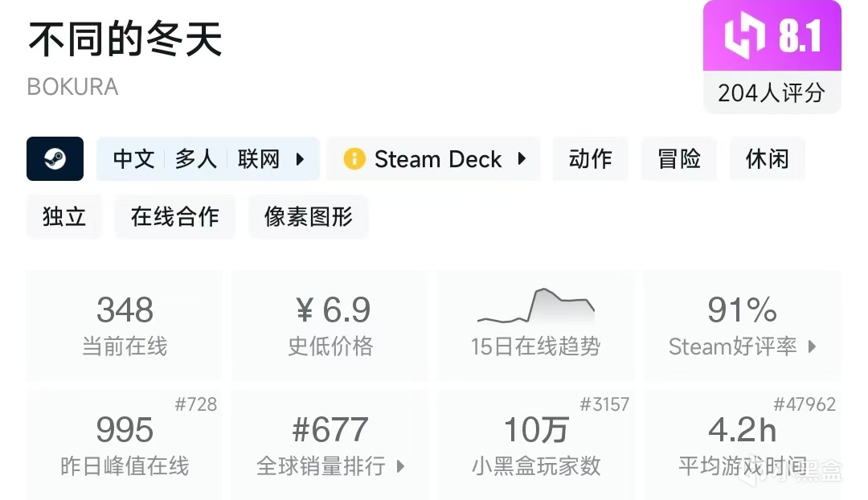The width and height of the screenshot is (868, 500).
Task: Expand Steam Deck compatibility details arrow
Action: point(522,158)
